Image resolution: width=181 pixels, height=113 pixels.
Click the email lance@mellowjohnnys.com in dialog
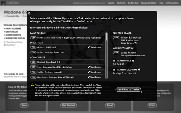133,55
